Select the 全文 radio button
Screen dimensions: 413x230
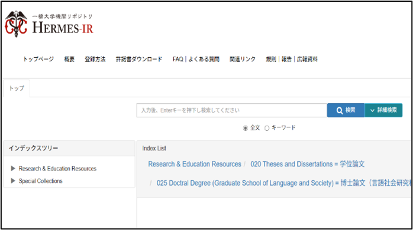pyautogui.click(x=245, y=128)
